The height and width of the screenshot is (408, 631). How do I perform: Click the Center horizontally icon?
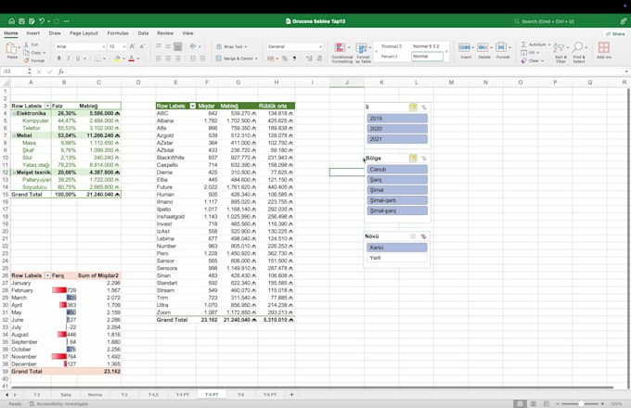(x=168, y=58)
